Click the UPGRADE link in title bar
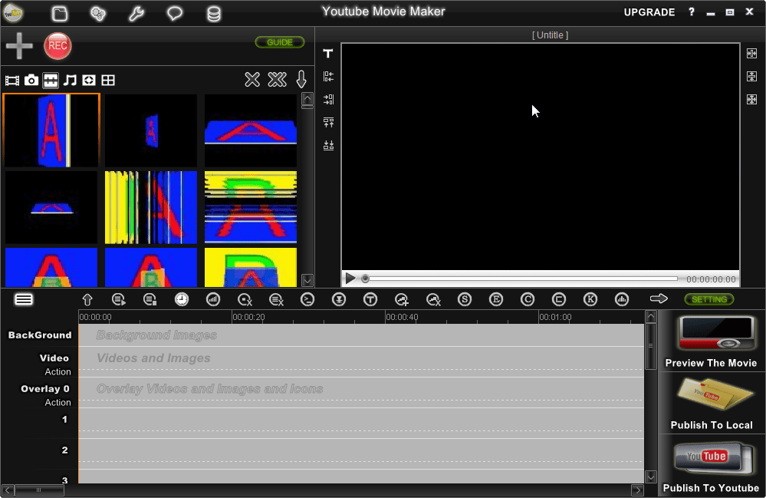Viewport: 766px width, 498px height. (649, 12)
